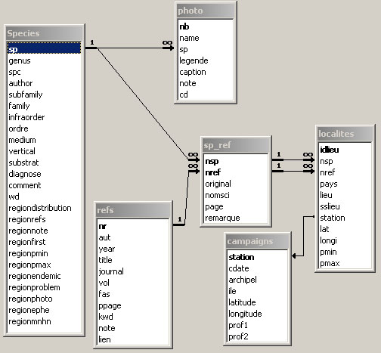
Task: Select nref field in sp_ref table
Action: pyautogui.click(x=236, y=172)
